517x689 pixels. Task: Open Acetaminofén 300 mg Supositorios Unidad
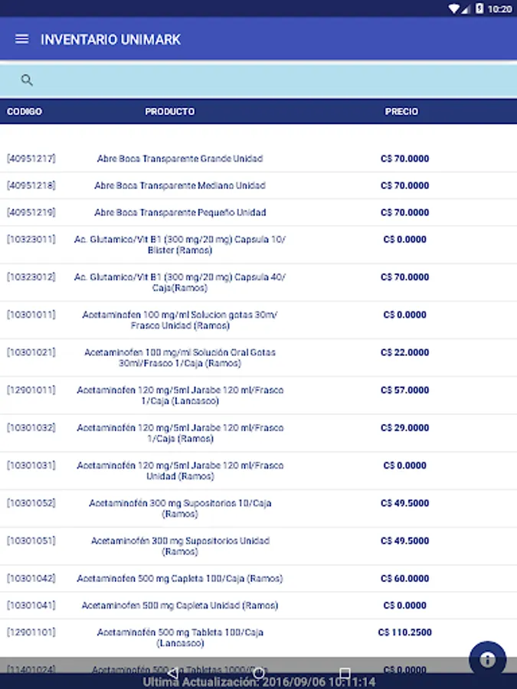pos(180,546)
